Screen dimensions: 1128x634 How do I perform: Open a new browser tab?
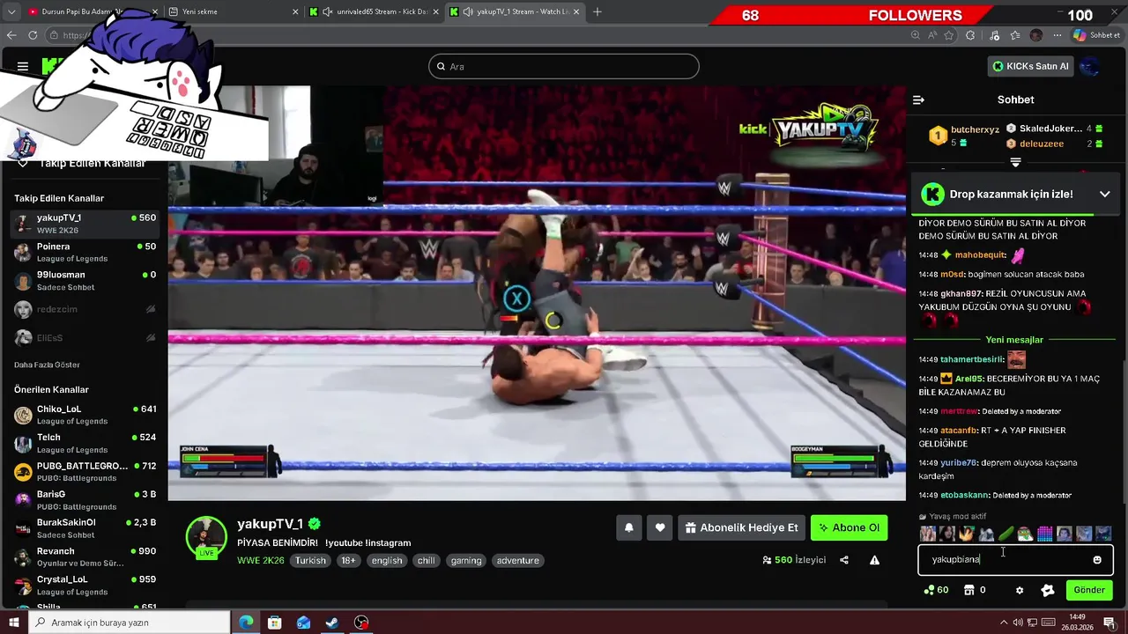tap(597, 11)
